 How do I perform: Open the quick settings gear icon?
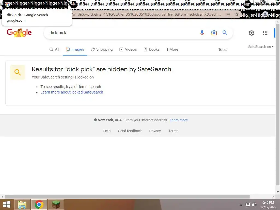[x=252, y=33]
